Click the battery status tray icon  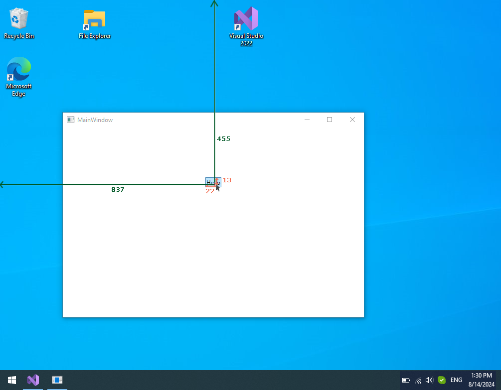pyautogui.click(x=406, y=380)
